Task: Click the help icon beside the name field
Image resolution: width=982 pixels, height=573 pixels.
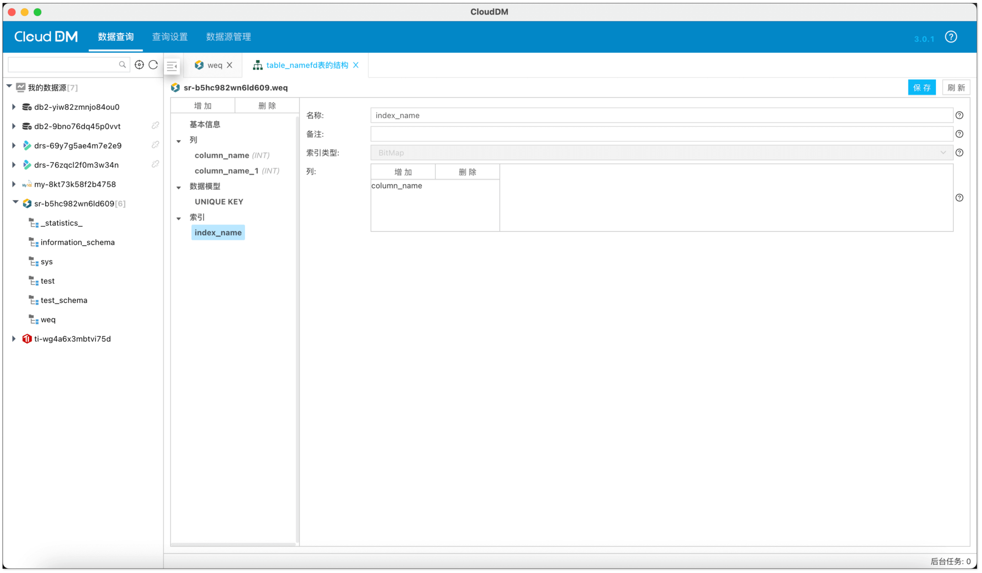Action: (959, 115)
